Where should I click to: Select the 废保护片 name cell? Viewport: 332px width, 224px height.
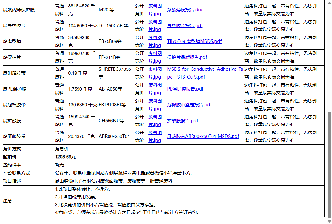pos(29,57)
